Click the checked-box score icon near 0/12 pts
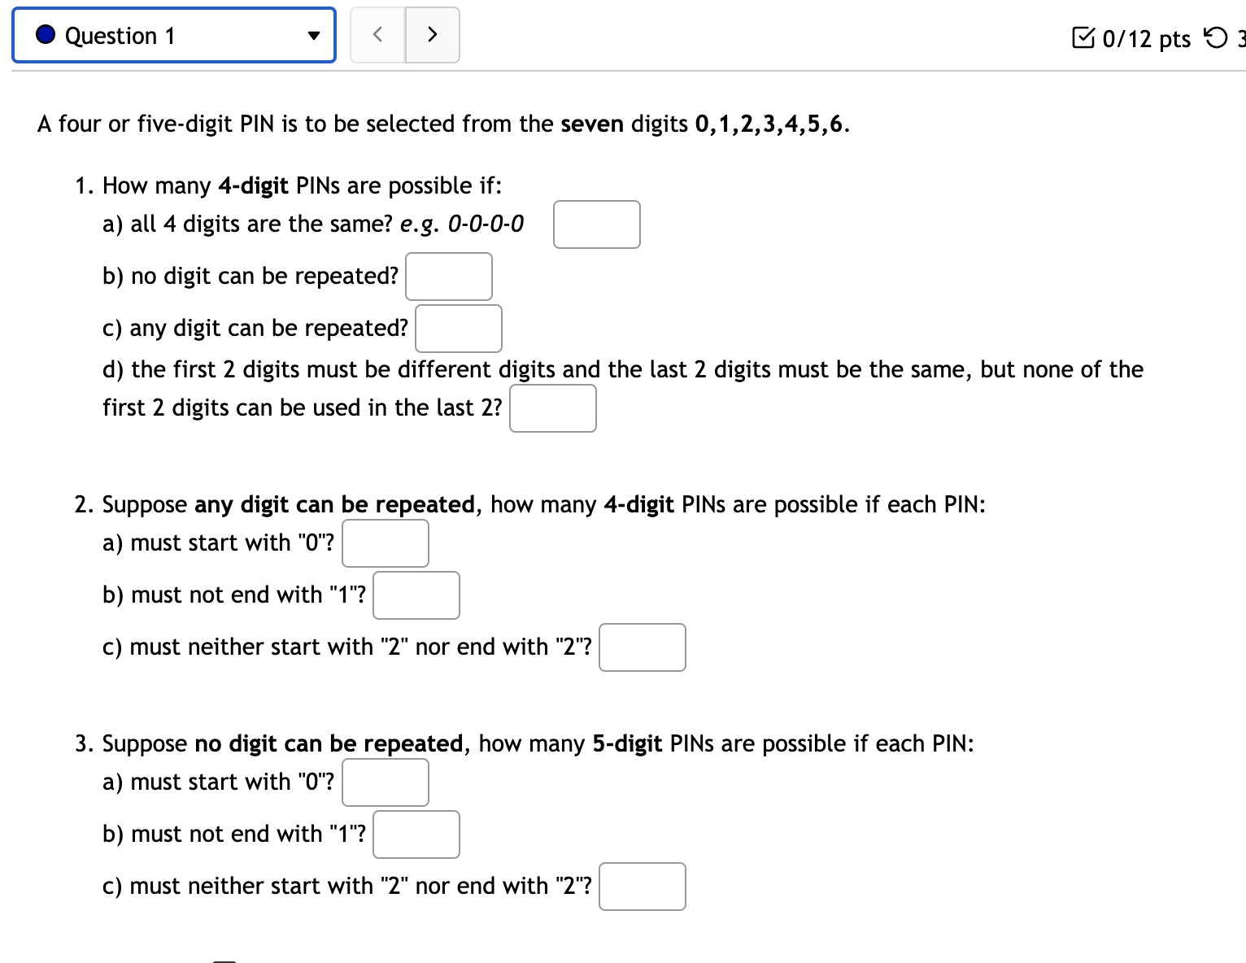The image size is (1246, 963). click(x=1086, y=36)
